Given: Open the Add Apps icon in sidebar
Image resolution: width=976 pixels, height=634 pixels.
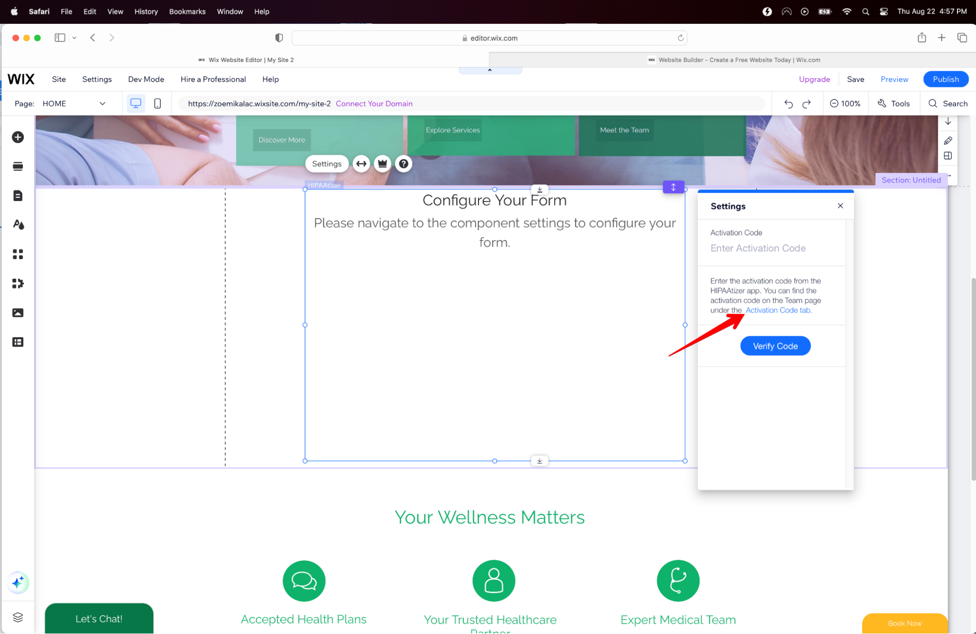Looking at the screenshot, I should click(x=18, y=254).
